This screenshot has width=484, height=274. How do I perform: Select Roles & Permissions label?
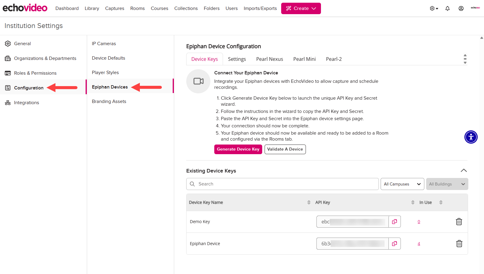[35, 73]
